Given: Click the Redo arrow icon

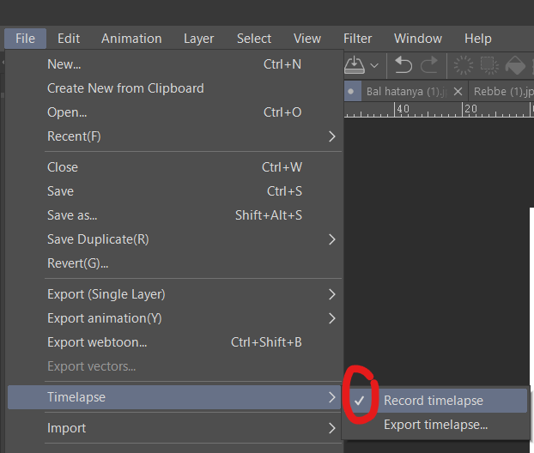Looking at the screenshot, I should tap(429, 64).
